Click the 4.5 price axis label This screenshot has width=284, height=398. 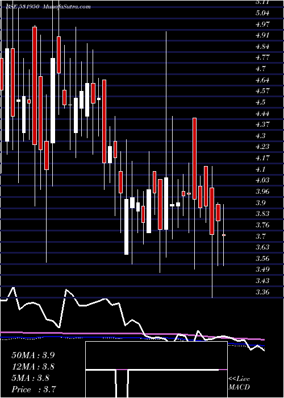[x=260, y=102]
